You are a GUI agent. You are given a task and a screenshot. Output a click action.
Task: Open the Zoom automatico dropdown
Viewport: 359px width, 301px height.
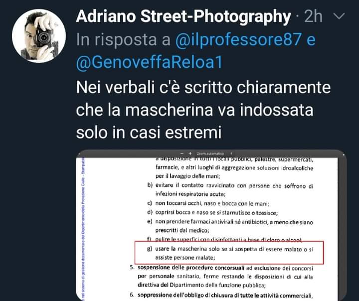point(210,153)
